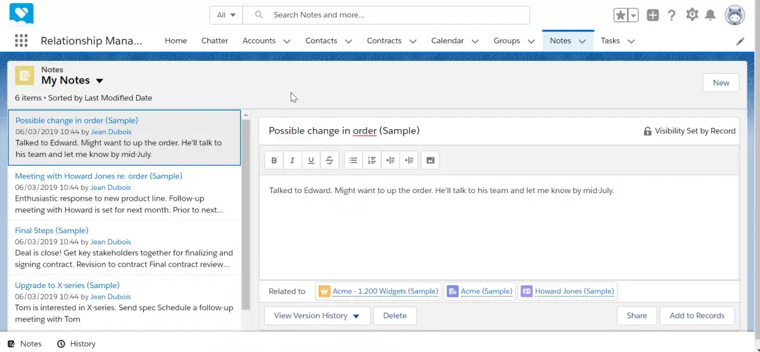Open the History utility bar item
The width and height of the screenshot is (760, 352).
(76, 344)
